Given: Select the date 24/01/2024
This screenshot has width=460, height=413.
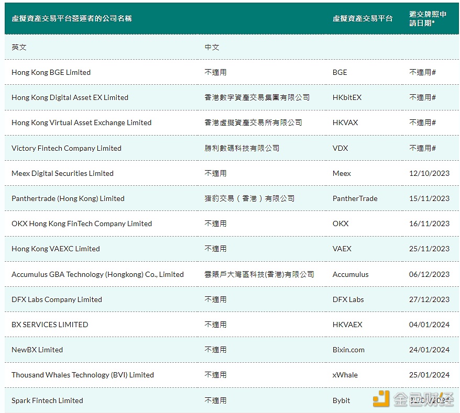Looking at the screenshot, I should click(x=429, y=350).
